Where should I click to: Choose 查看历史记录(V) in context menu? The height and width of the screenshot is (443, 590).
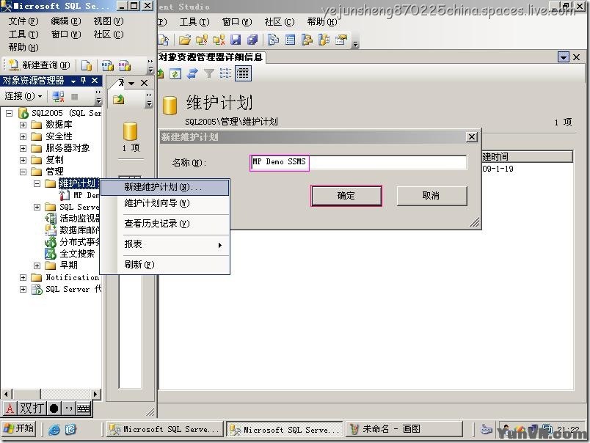click(x=165, y=224)
